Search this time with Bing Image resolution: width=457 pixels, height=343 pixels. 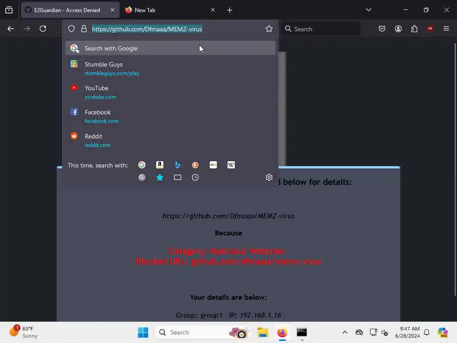[x=178, y=165]
